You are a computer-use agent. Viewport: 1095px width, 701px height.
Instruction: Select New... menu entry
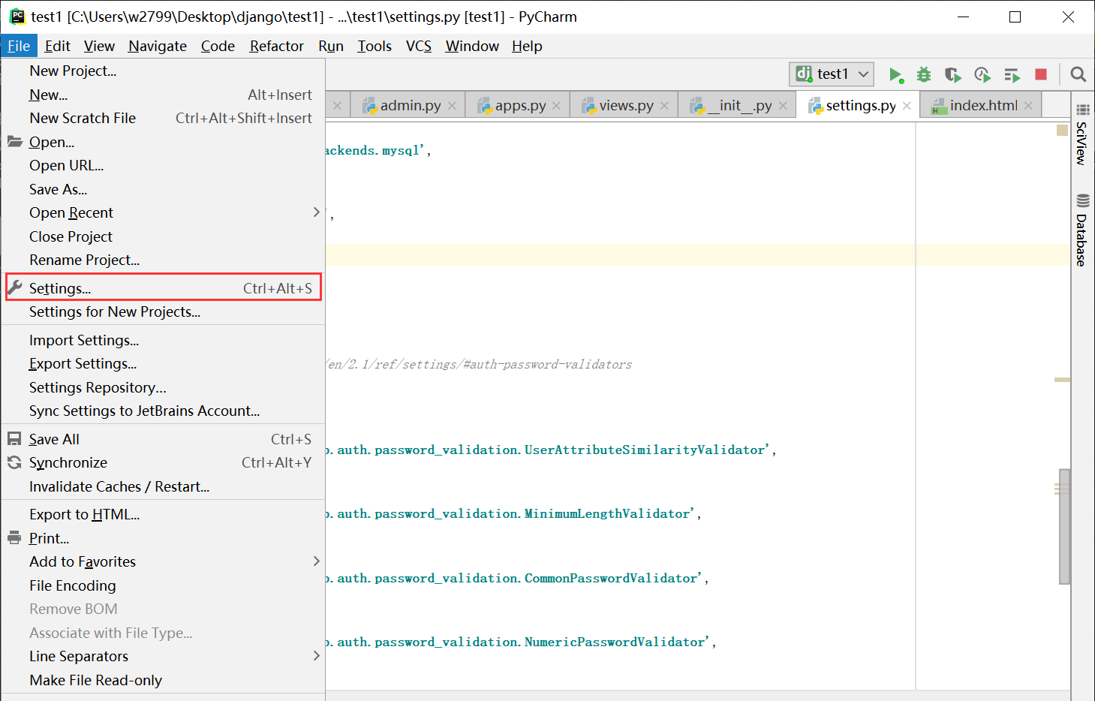click(163, 95)
